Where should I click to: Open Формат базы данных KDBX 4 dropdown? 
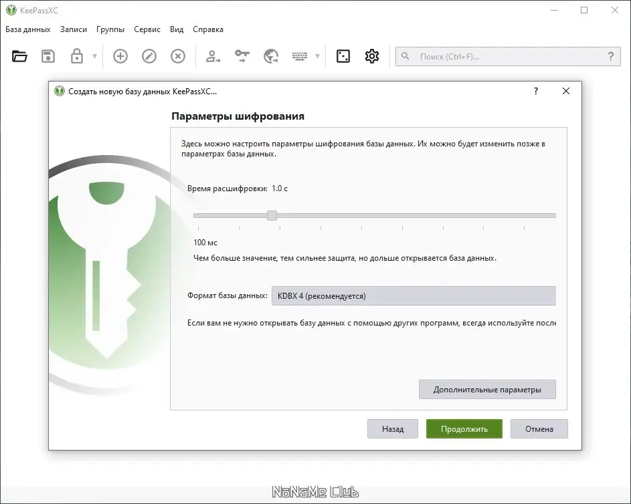click(414, 296)
